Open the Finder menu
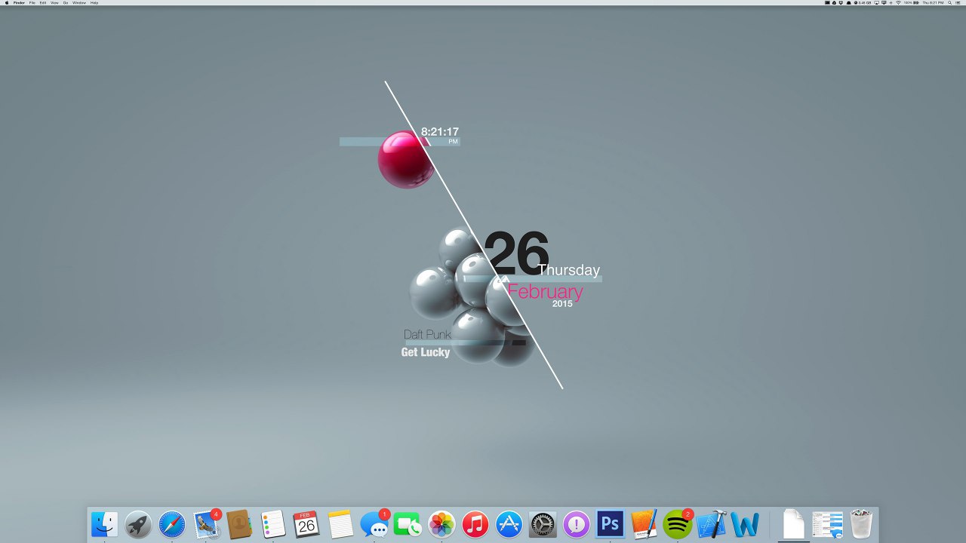 [x=19, y=3]
